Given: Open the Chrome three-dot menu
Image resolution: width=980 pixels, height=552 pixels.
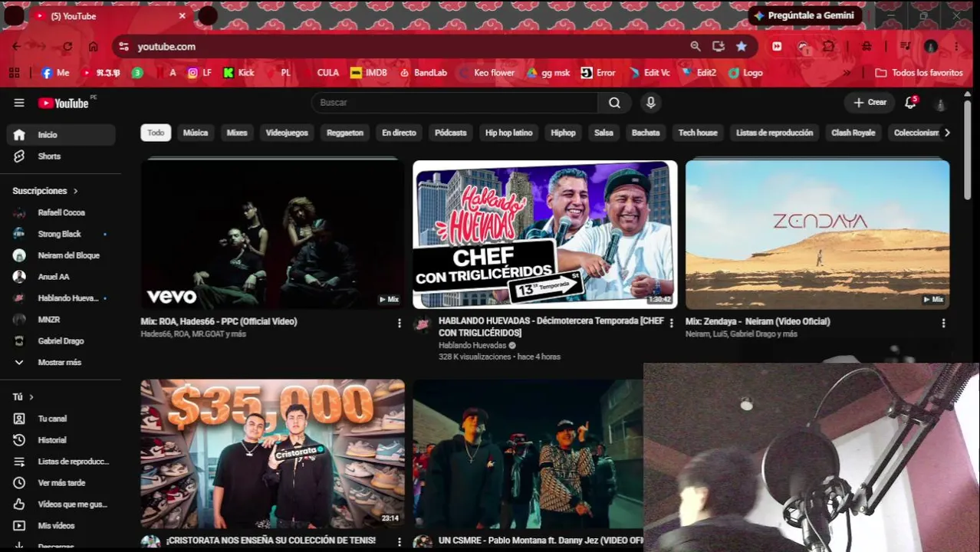Looking at the screenshot, I should [x=956, y=47].
